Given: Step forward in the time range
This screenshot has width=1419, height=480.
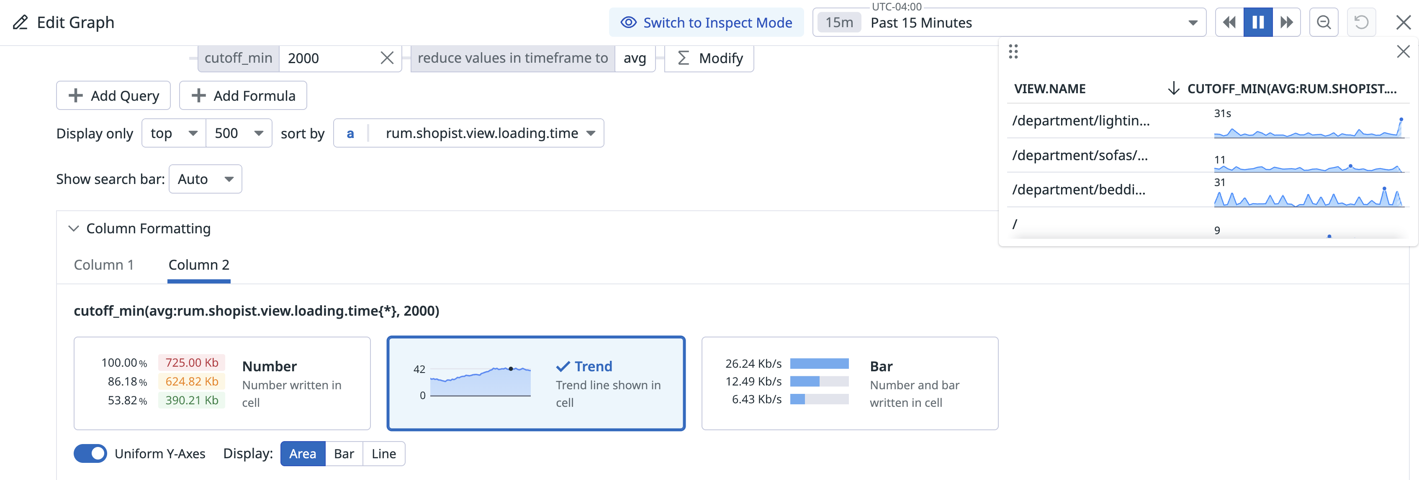Looking at the screenshot, I should pyautogui.click(x=1286, y=23).
